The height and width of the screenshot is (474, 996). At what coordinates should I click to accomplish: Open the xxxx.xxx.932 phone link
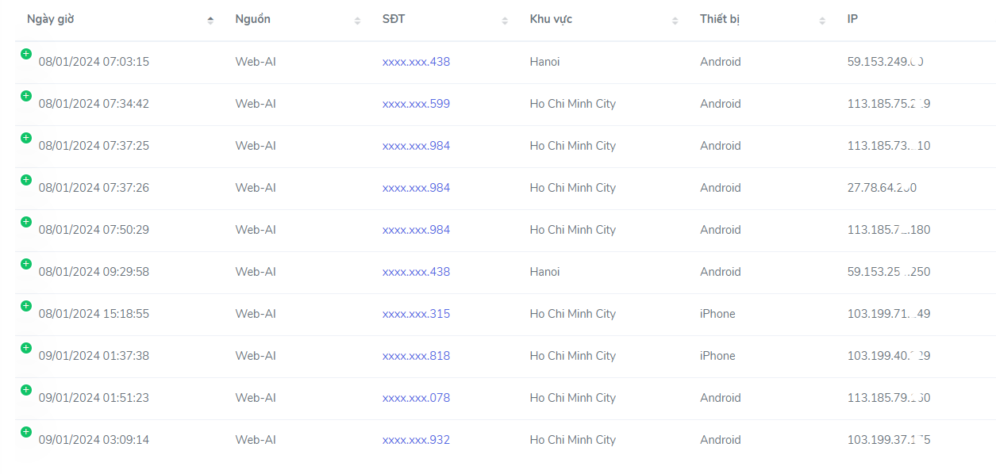point(416,440)
